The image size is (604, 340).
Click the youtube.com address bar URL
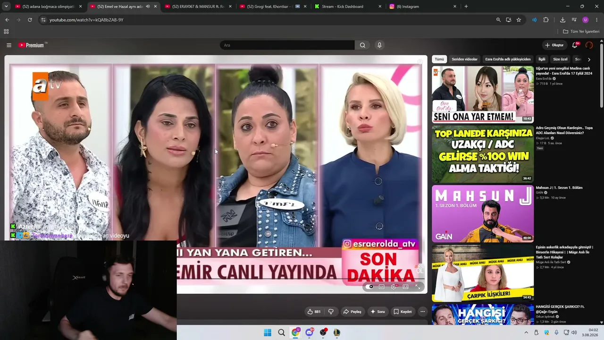click(86, 20)
